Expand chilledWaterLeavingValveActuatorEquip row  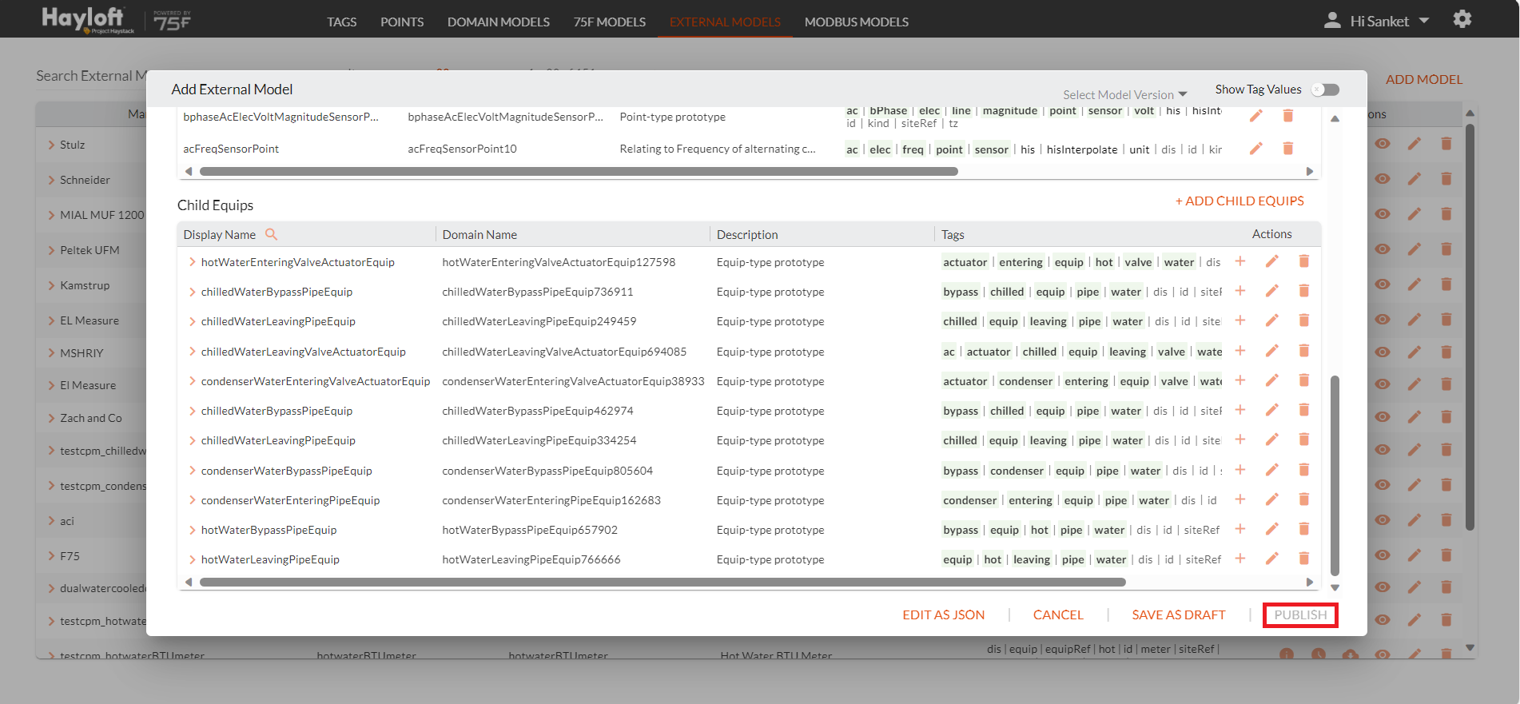192,352
